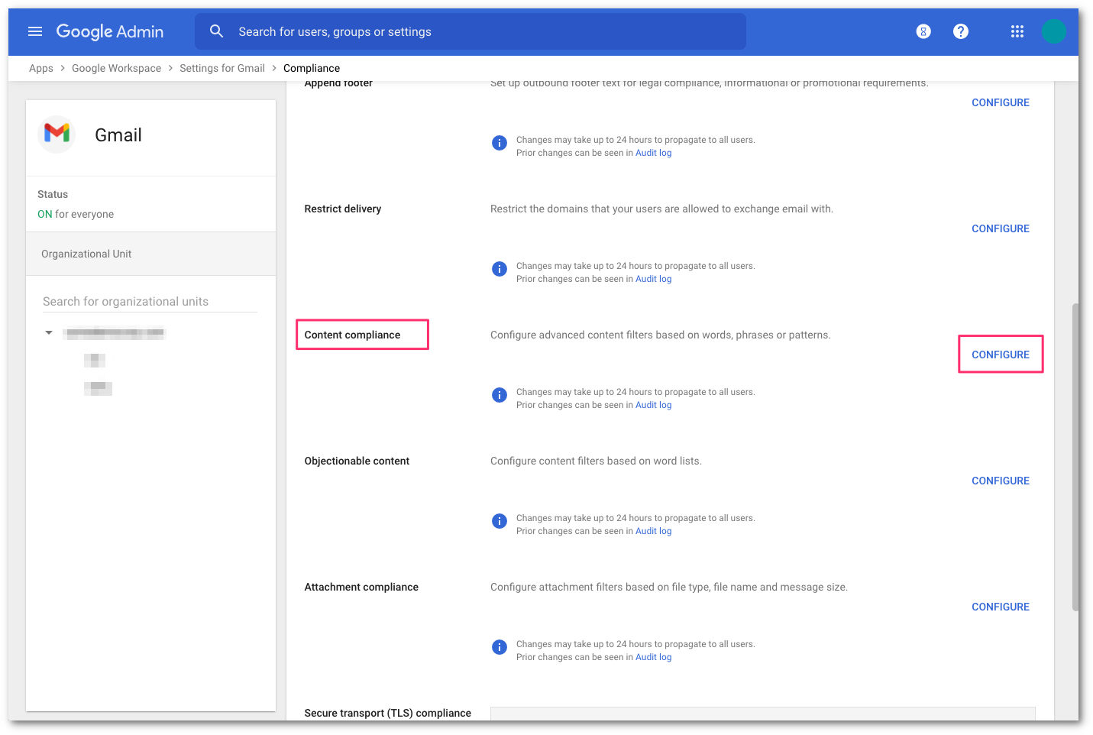Click the search magnifier icon
Screen dimensions: 1093x735
click(216, 31)
